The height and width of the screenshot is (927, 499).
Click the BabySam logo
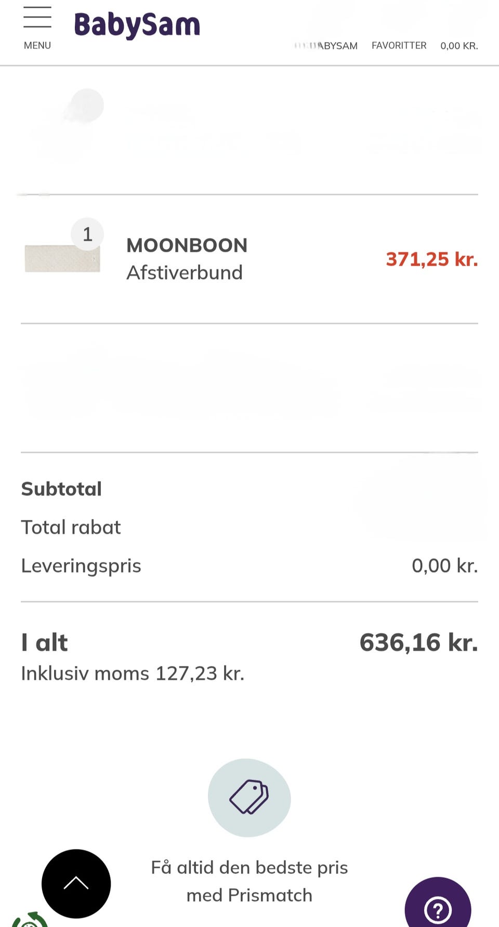[x=137, y=25]
